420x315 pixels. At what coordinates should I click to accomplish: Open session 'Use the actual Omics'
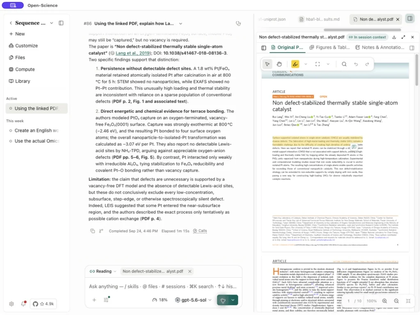point(37,141)
